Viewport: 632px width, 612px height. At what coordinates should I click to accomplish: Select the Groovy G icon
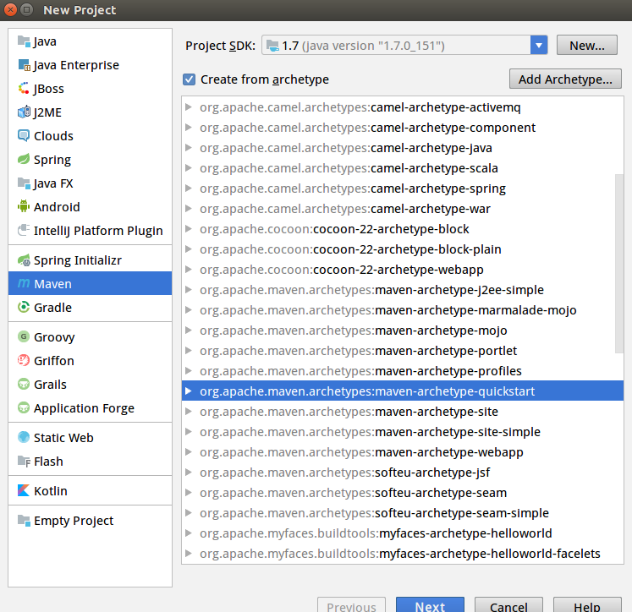click(x=24, y=337)
